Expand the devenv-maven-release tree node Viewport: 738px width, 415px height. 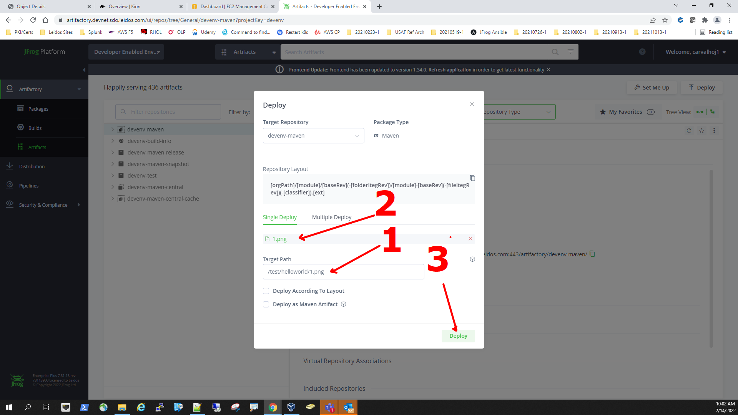(x=113, y=153)
